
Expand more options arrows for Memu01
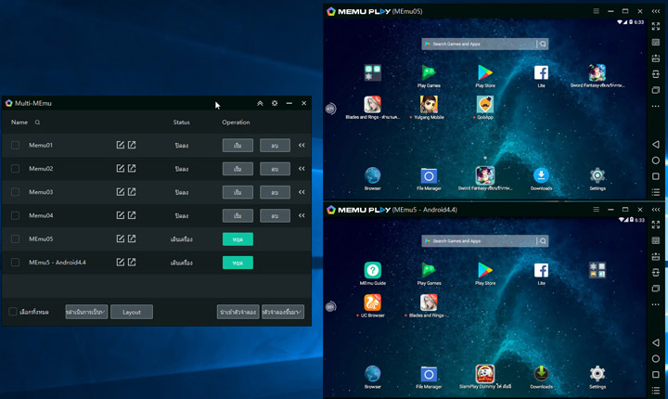[302, 145]
